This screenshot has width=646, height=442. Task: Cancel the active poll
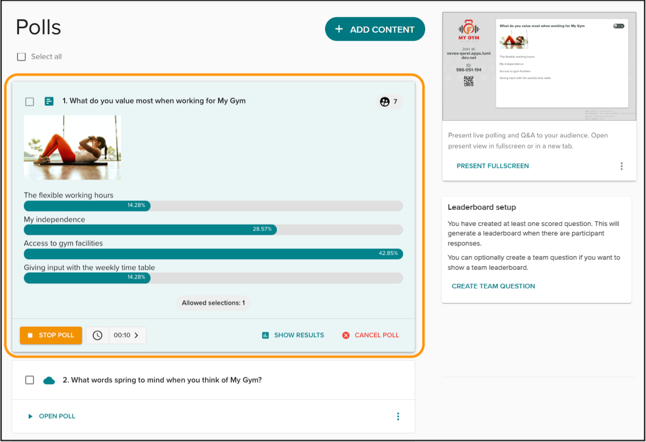tap(370, 335)
